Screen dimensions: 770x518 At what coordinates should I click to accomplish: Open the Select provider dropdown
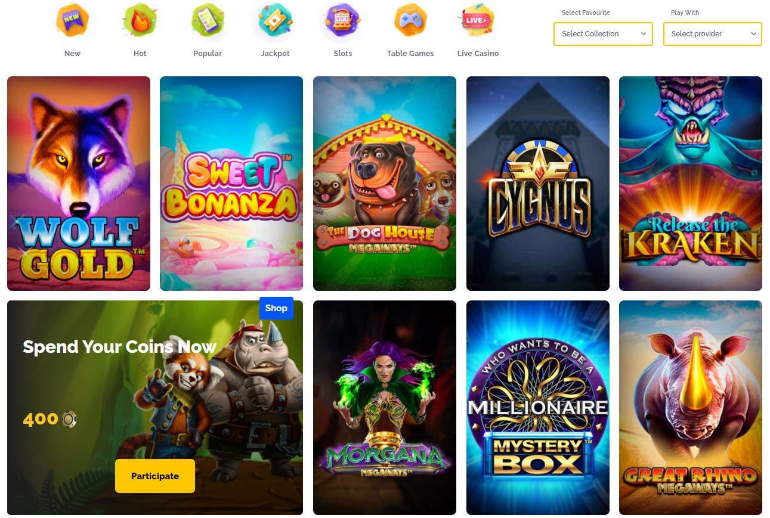(713, 34)
